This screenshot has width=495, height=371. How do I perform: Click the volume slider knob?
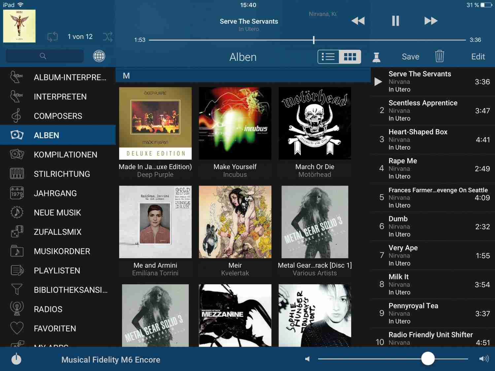428,358
